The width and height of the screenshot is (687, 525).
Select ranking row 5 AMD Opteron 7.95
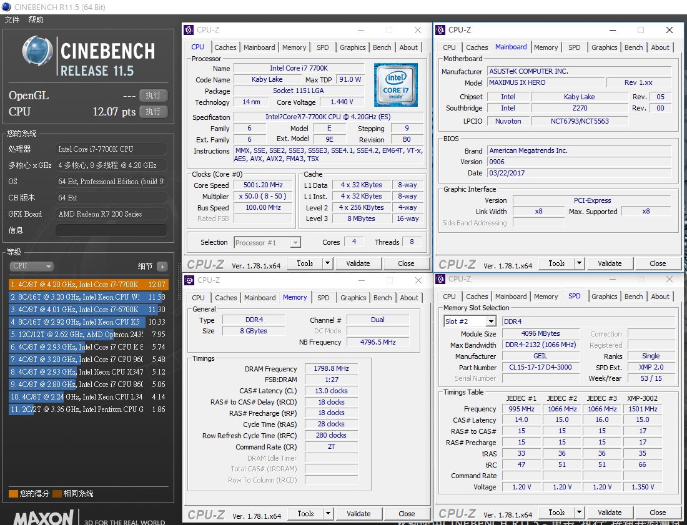89,335
